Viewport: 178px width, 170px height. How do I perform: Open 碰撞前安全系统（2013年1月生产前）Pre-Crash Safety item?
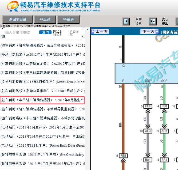pos(43,155)
